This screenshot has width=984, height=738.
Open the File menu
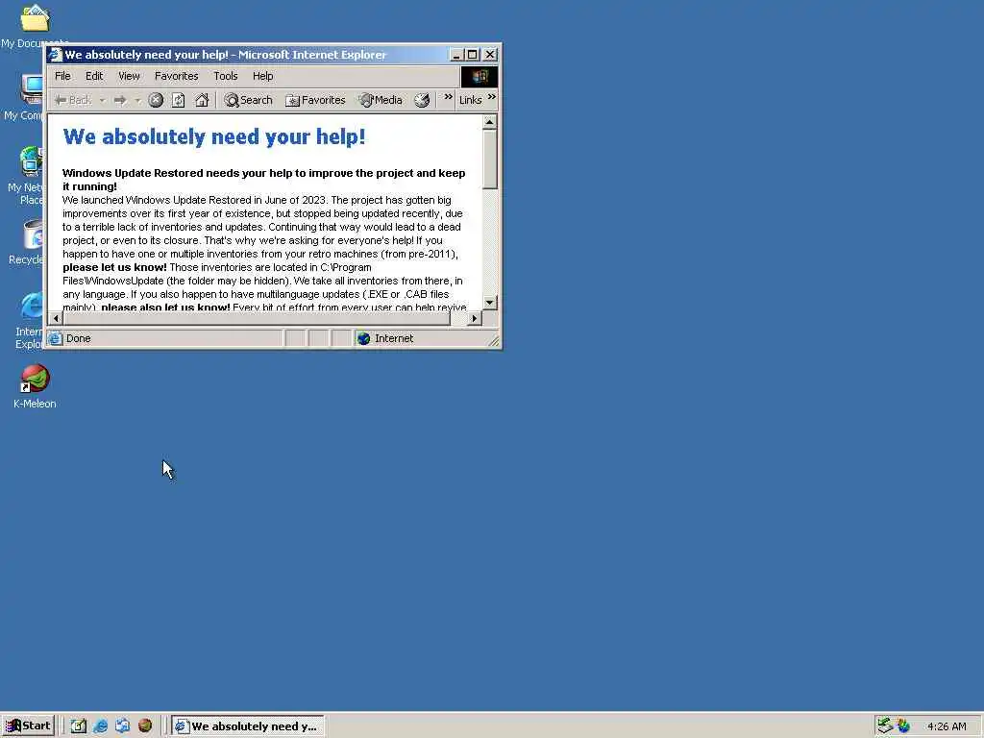click(x=62, y=76)
